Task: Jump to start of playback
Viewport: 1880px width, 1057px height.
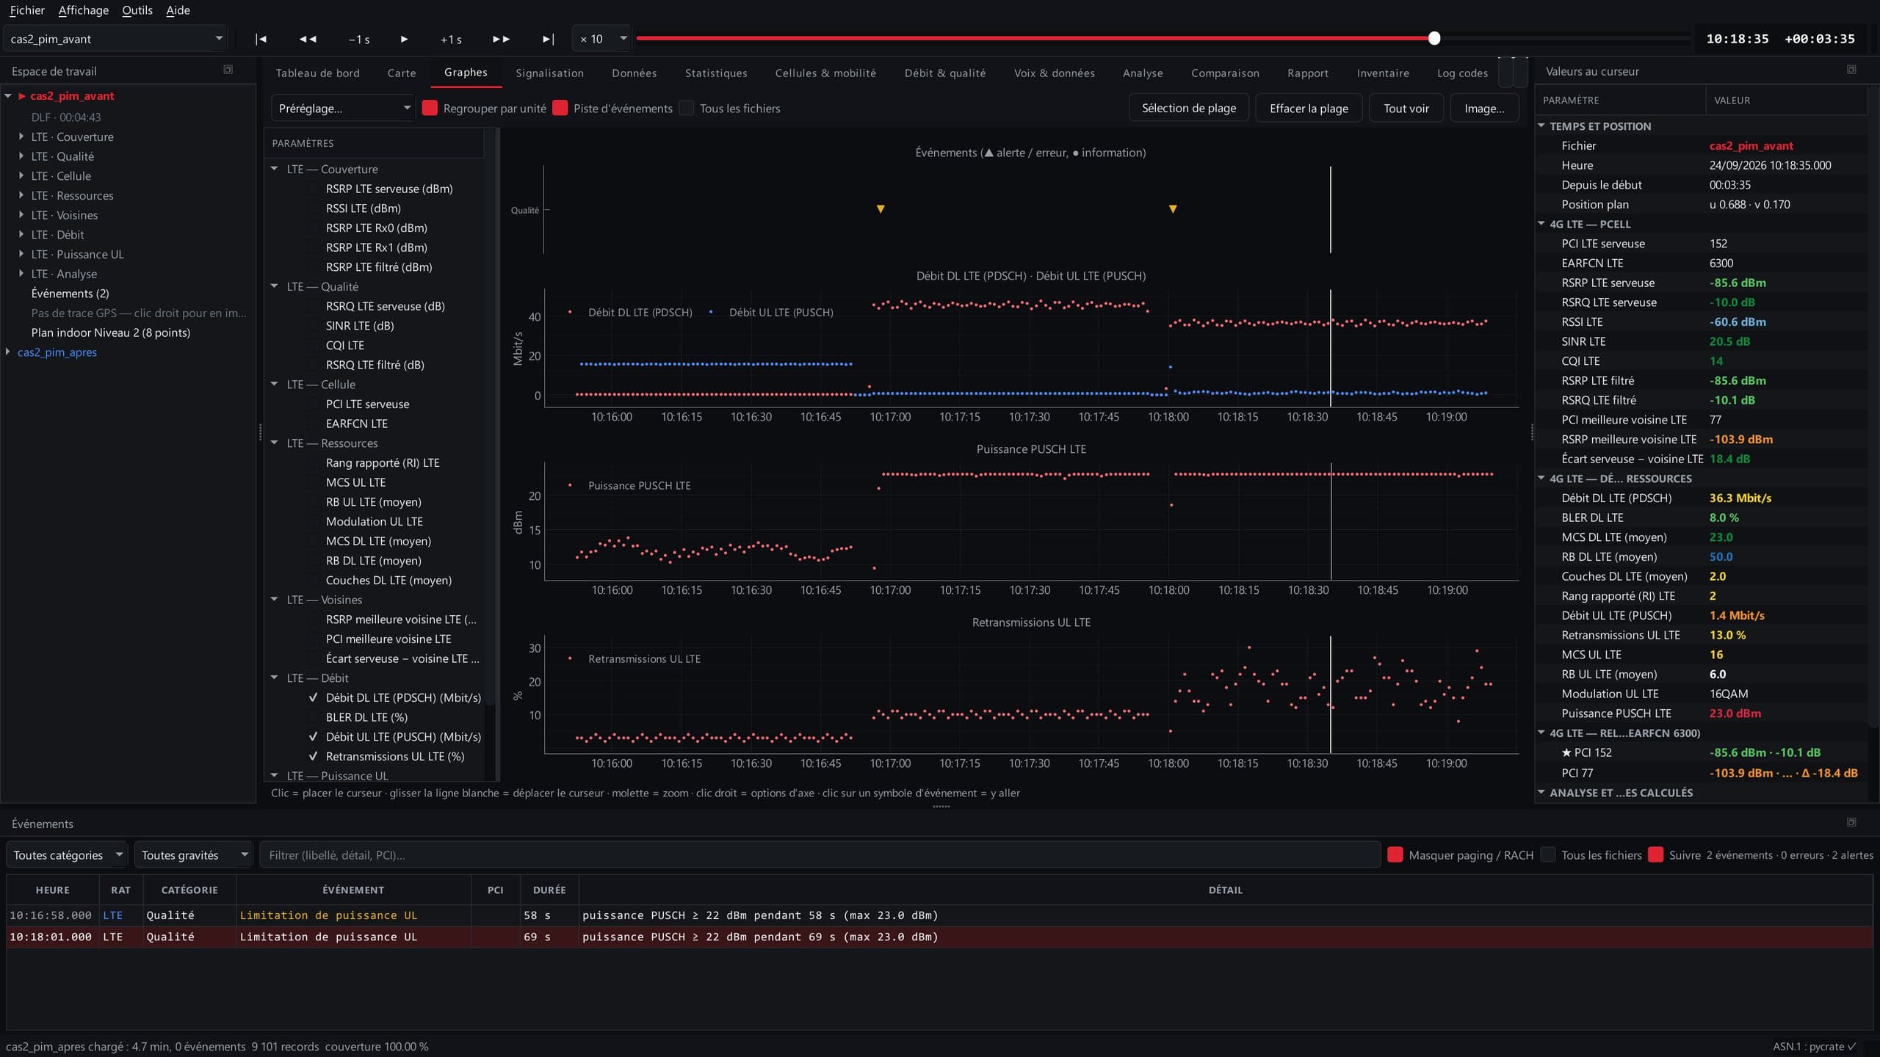Action: pos(261,39)
